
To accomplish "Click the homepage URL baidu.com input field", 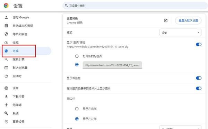I will (x=112, y=65).
